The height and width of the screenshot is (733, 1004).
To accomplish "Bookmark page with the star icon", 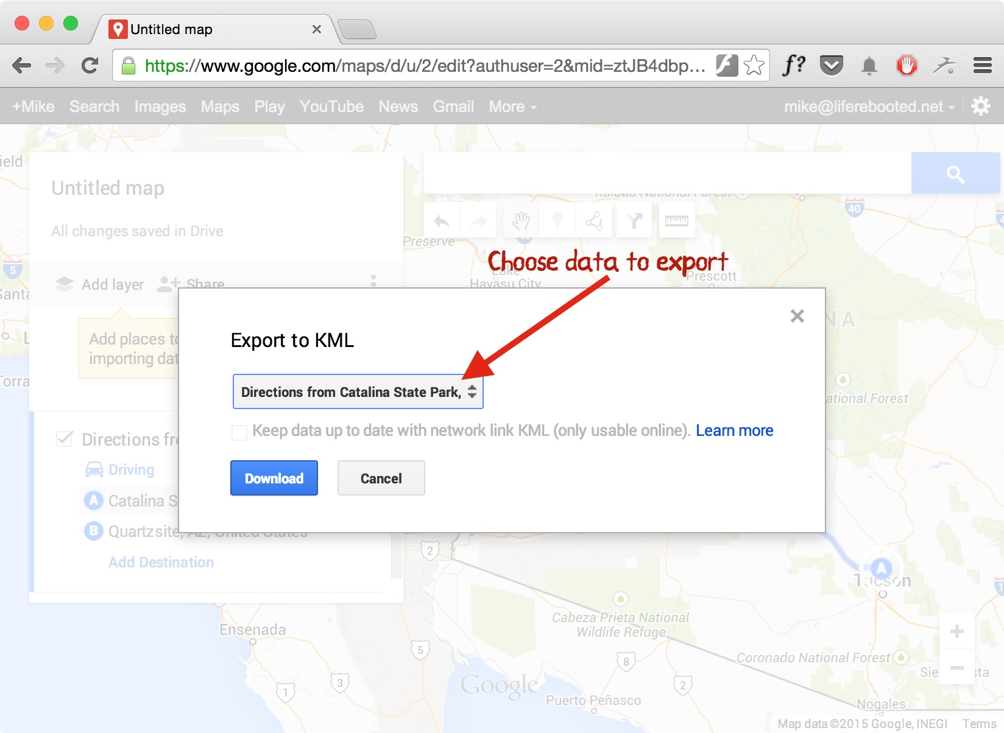I will [x=754, y=65].
